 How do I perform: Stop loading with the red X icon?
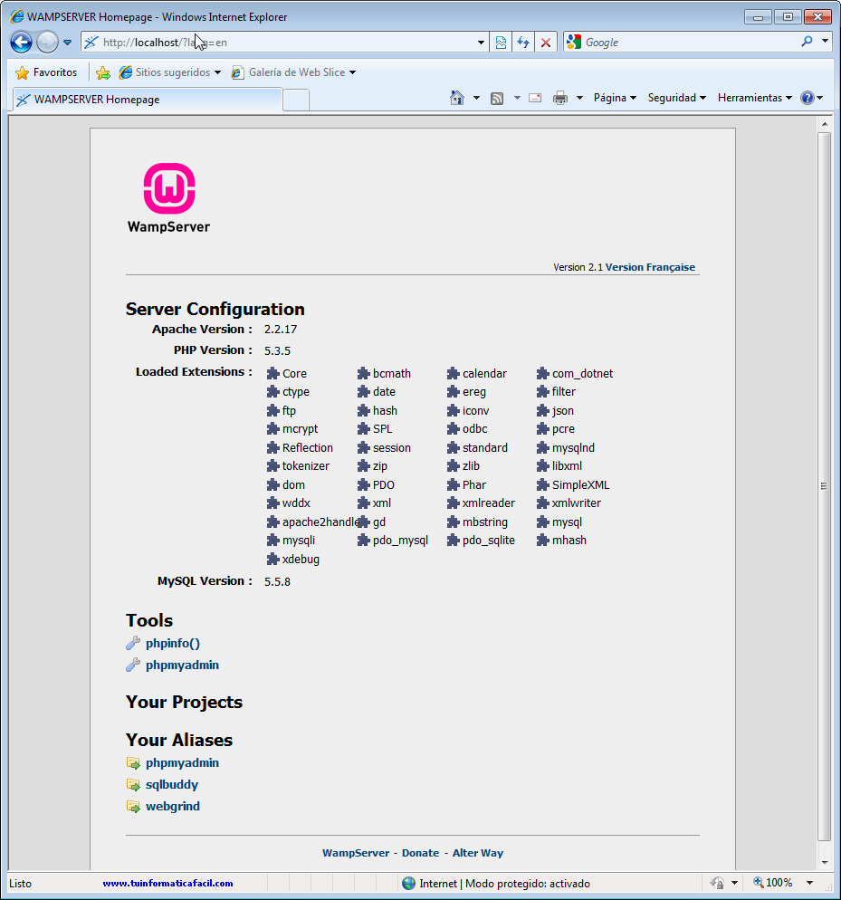click(x=546, y=43)
